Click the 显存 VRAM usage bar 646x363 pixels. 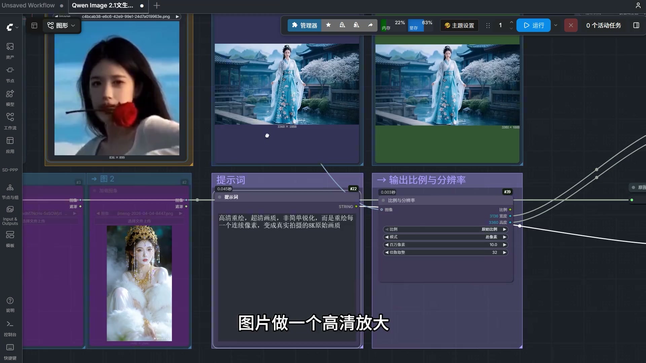click(x=420, y=25)
